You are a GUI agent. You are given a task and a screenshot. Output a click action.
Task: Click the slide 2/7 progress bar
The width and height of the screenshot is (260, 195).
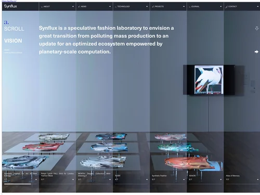57,184
